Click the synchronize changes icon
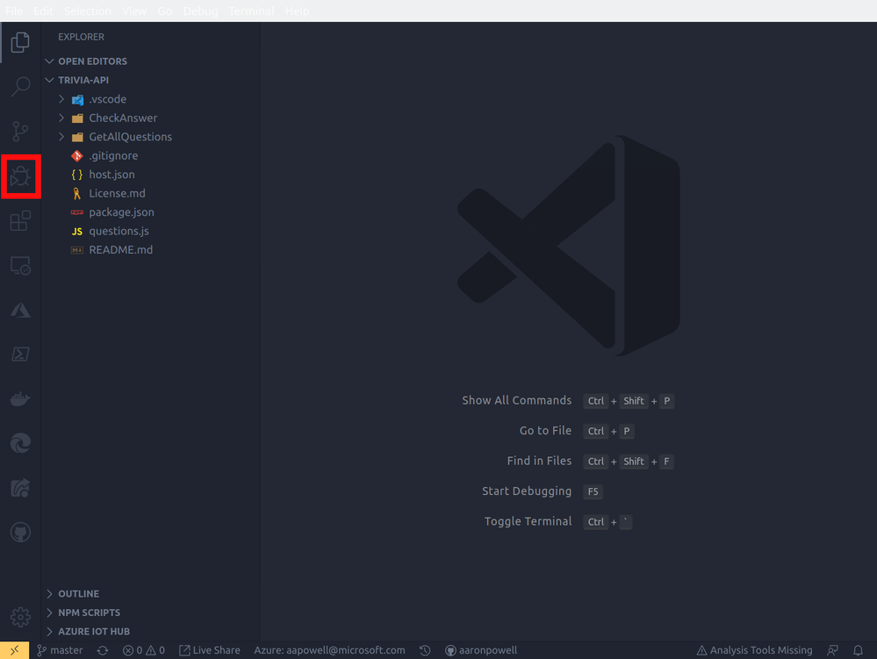877x659 pixels. [x=103, y=650]
